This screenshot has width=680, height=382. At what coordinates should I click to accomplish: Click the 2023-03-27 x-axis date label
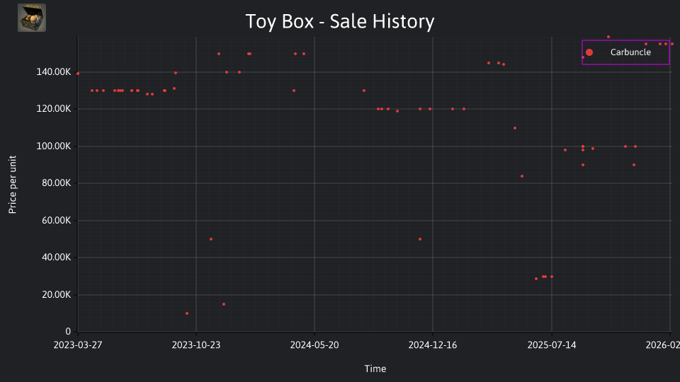pyautogui.click(x=78, y=345)
